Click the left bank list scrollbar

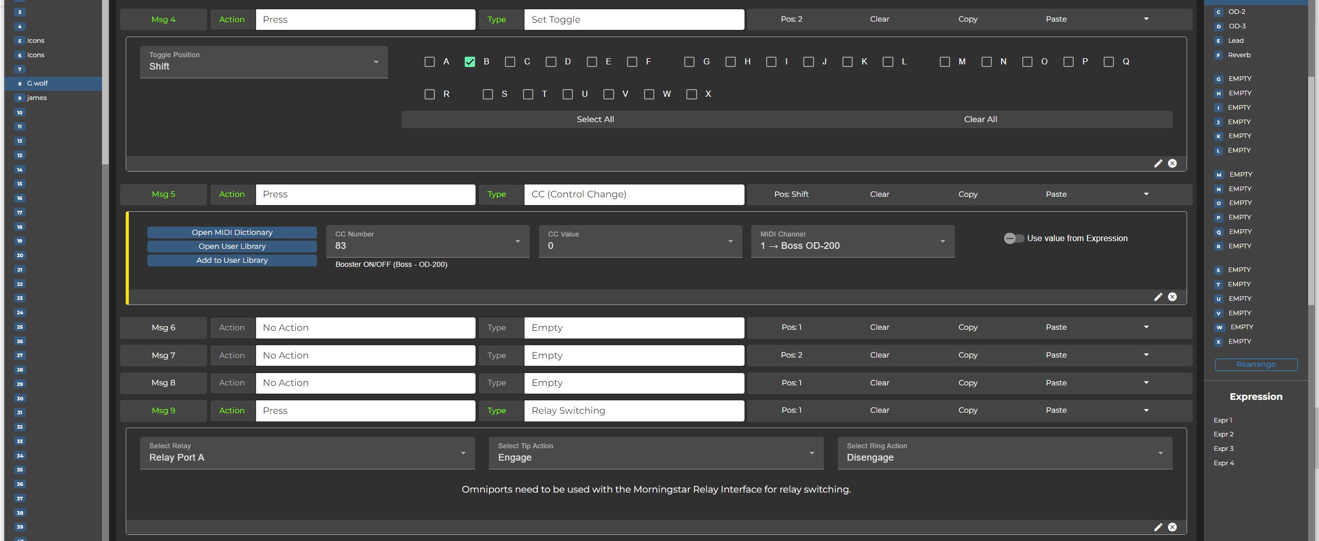point(105,82)
